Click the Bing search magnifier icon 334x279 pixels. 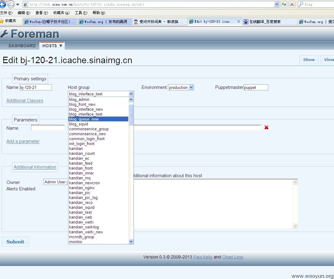[301, 4]
